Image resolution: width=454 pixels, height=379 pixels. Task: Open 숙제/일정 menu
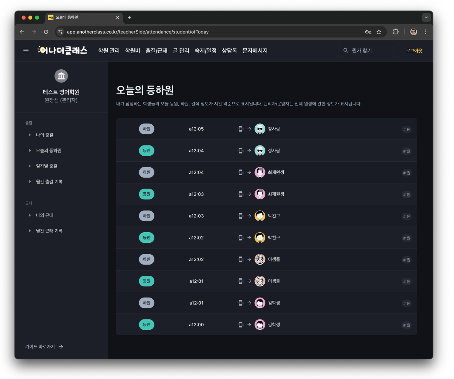(205, 50)
